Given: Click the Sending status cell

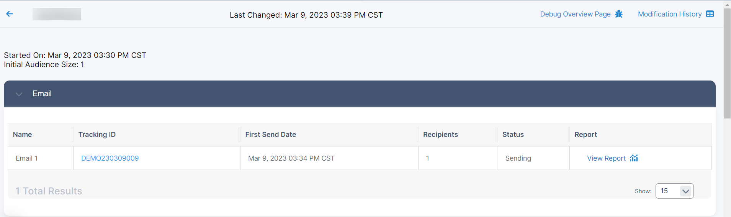Looking at the screenshot, I should click(518, 158).
